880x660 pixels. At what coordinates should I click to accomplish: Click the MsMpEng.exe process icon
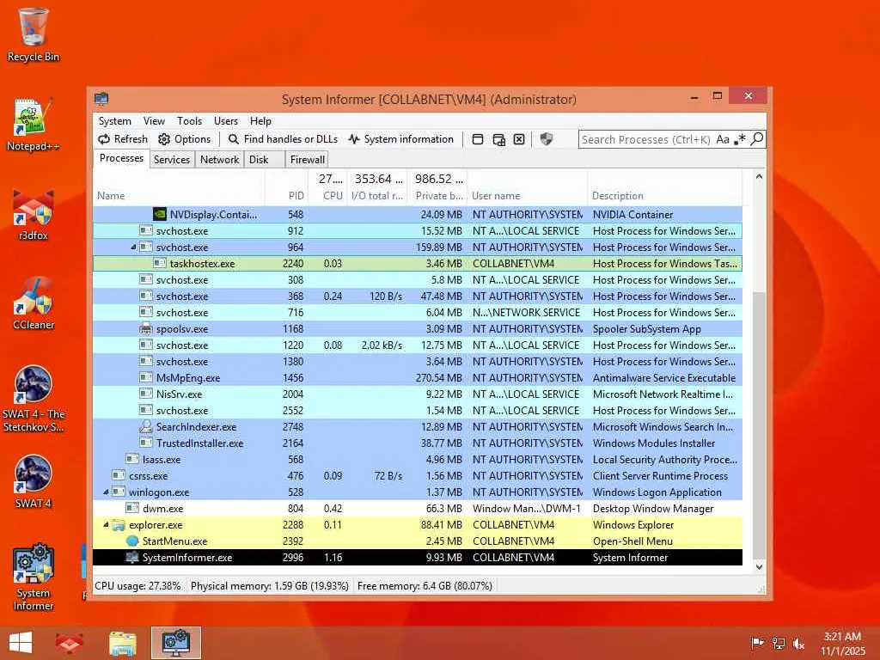[146, 378]
